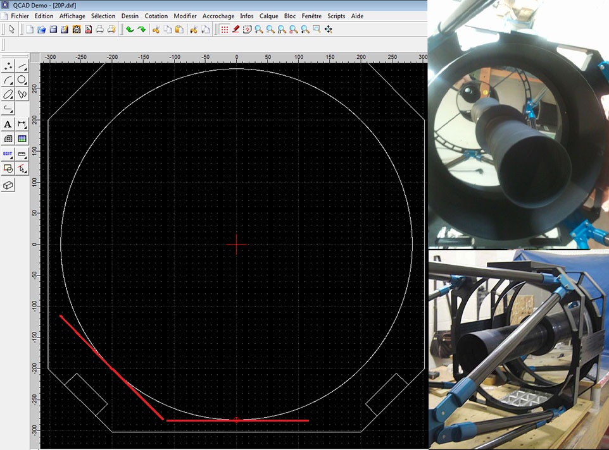Open the Fichier menu

(20, 16)
